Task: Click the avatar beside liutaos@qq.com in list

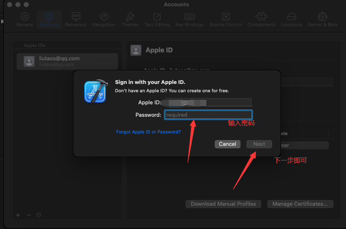Action: point(29,62)
